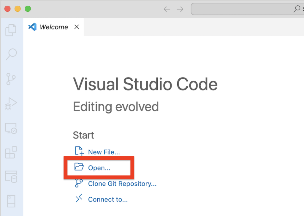This screenshot has height=216, width=304.
Task: Close the Welcome tab
Action: 77,27
